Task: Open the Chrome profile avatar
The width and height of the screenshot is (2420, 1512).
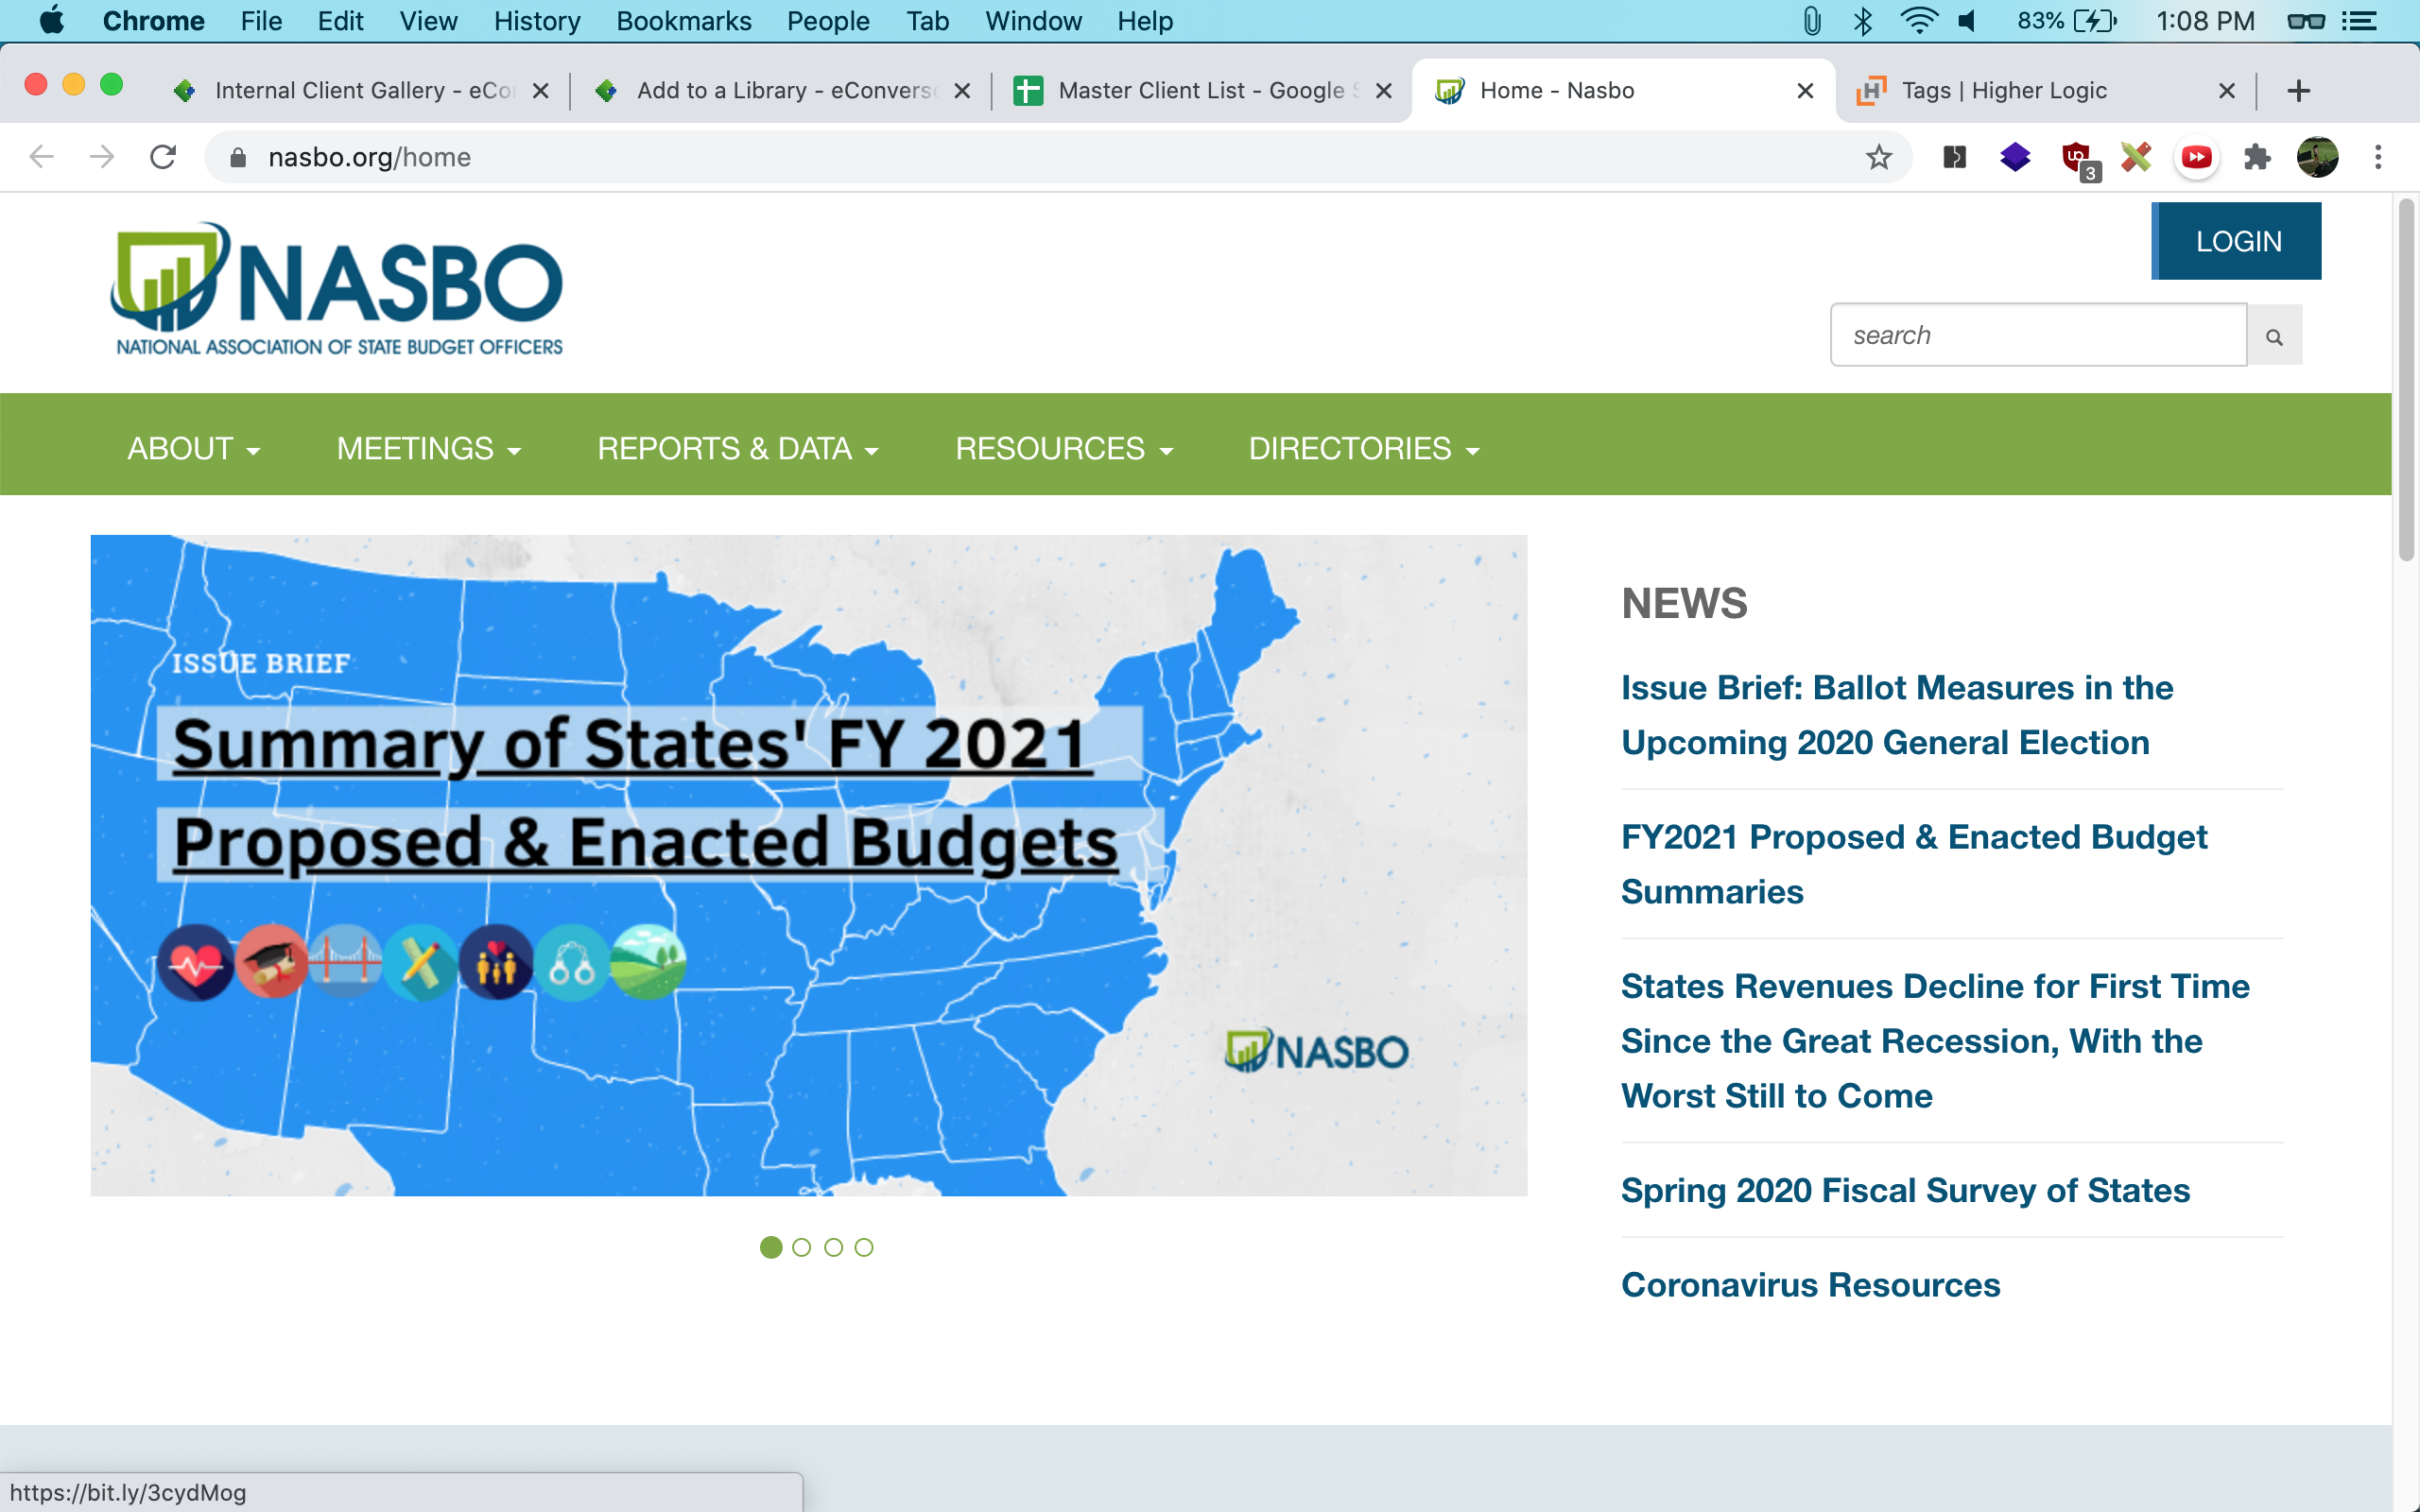Action: (x=2317, y=157)
